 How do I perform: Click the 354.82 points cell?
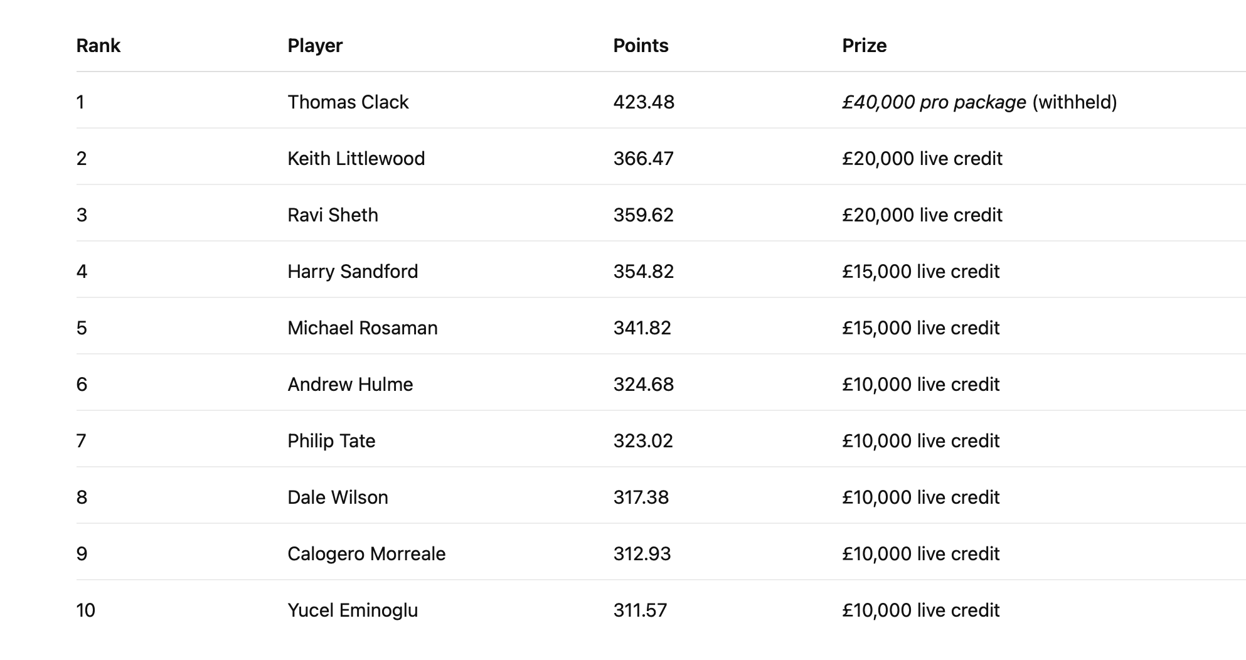[x=643, y=272]
